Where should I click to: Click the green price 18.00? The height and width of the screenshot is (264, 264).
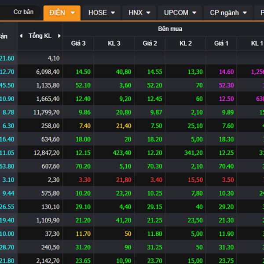point(83,139)
